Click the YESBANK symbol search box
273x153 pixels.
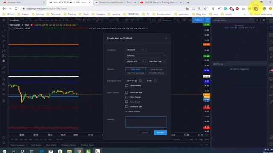pos(15,20)
